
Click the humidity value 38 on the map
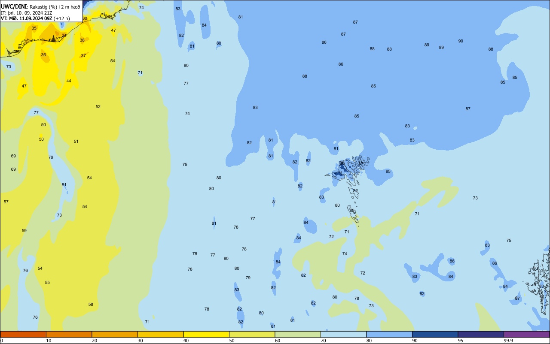pos(82,40)
